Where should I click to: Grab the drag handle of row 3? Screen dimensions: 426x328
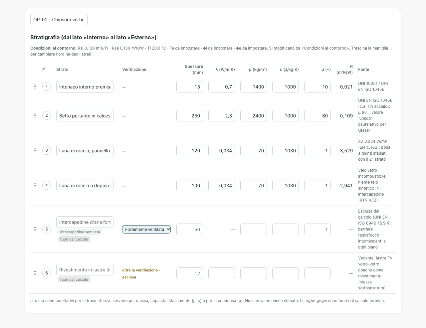[x=35, y=150]
